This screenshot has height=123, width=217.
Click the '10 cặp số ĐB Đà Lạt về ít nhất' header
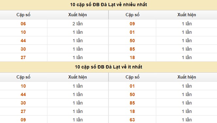pyautogui.click(x=108, y=67)
